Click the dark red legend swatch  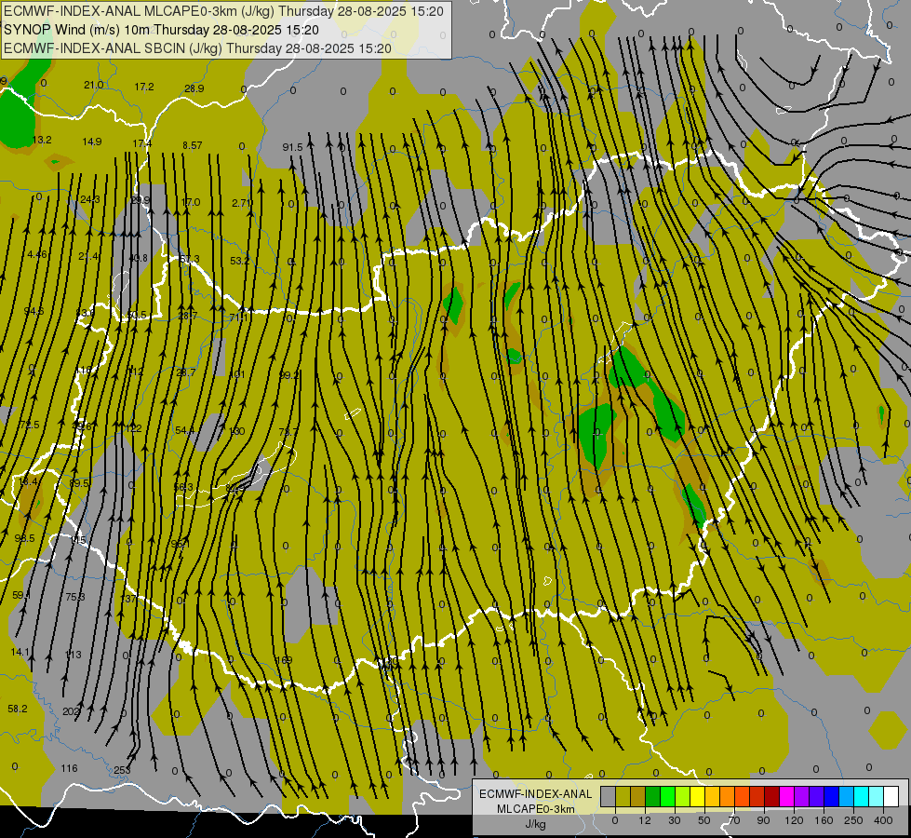[x=772, y=796]
